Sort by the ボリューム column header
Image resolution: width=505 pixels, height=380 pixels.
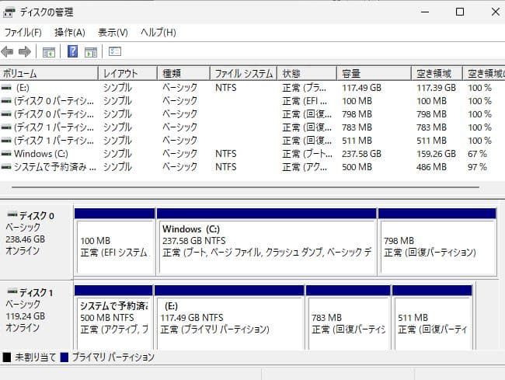pyautogui.click(x=49, y=74)
